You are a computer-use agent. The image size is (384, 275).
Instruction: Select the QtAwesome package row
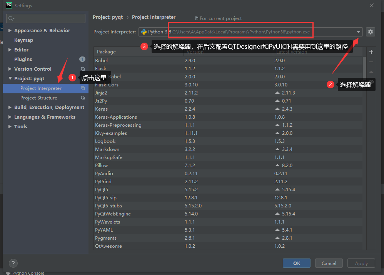click(x=228, y=246)
